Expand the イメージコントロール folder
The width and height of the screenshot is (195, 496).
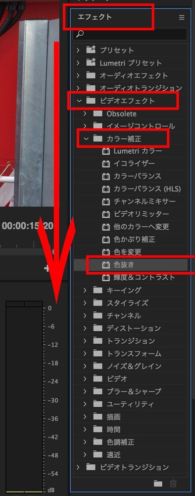pyautogui.click(x=85, y=126)
